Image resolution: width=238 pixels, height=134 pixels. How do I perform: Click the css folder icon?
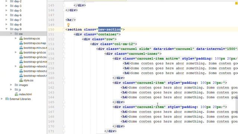[x=16, y=34]
